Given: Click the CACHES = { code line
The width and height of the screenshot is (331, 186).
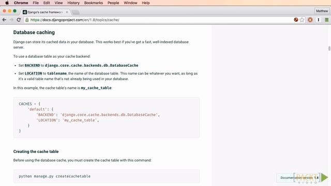Looking at the screenshot, I should click(29, 104).
